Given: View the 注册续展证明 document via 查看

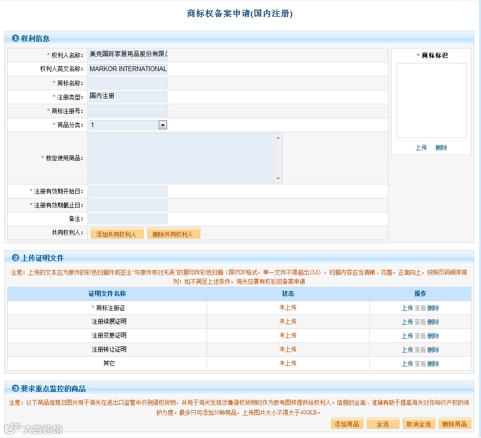Looking at the screenshot, I should (420, 321).
